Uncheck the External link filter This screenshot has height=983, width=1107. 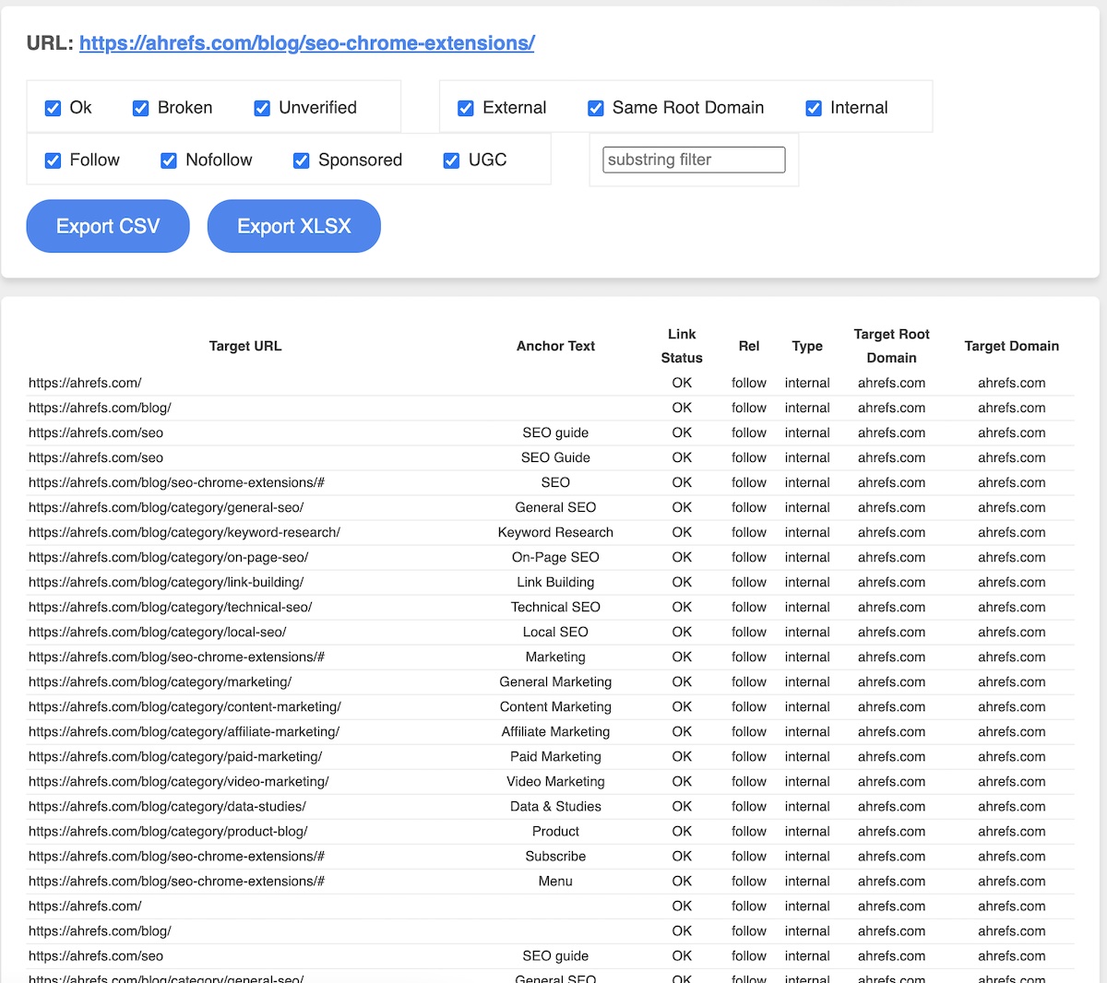[466, 108]
